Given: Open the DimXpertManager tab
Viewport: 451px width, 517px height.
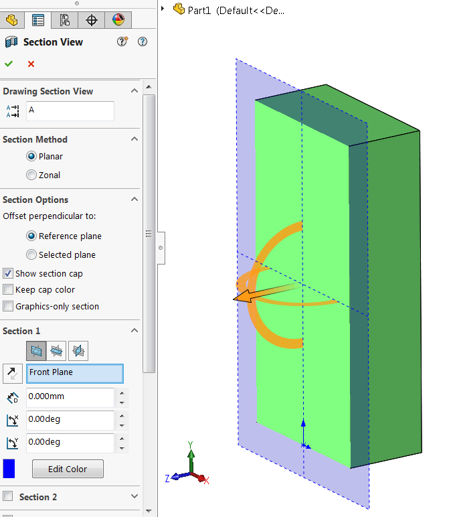Looking at the screenshot, I should 91,20.
